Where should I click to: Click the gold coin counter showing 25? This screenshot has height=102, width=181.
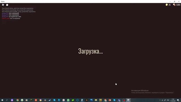point(168,5)
